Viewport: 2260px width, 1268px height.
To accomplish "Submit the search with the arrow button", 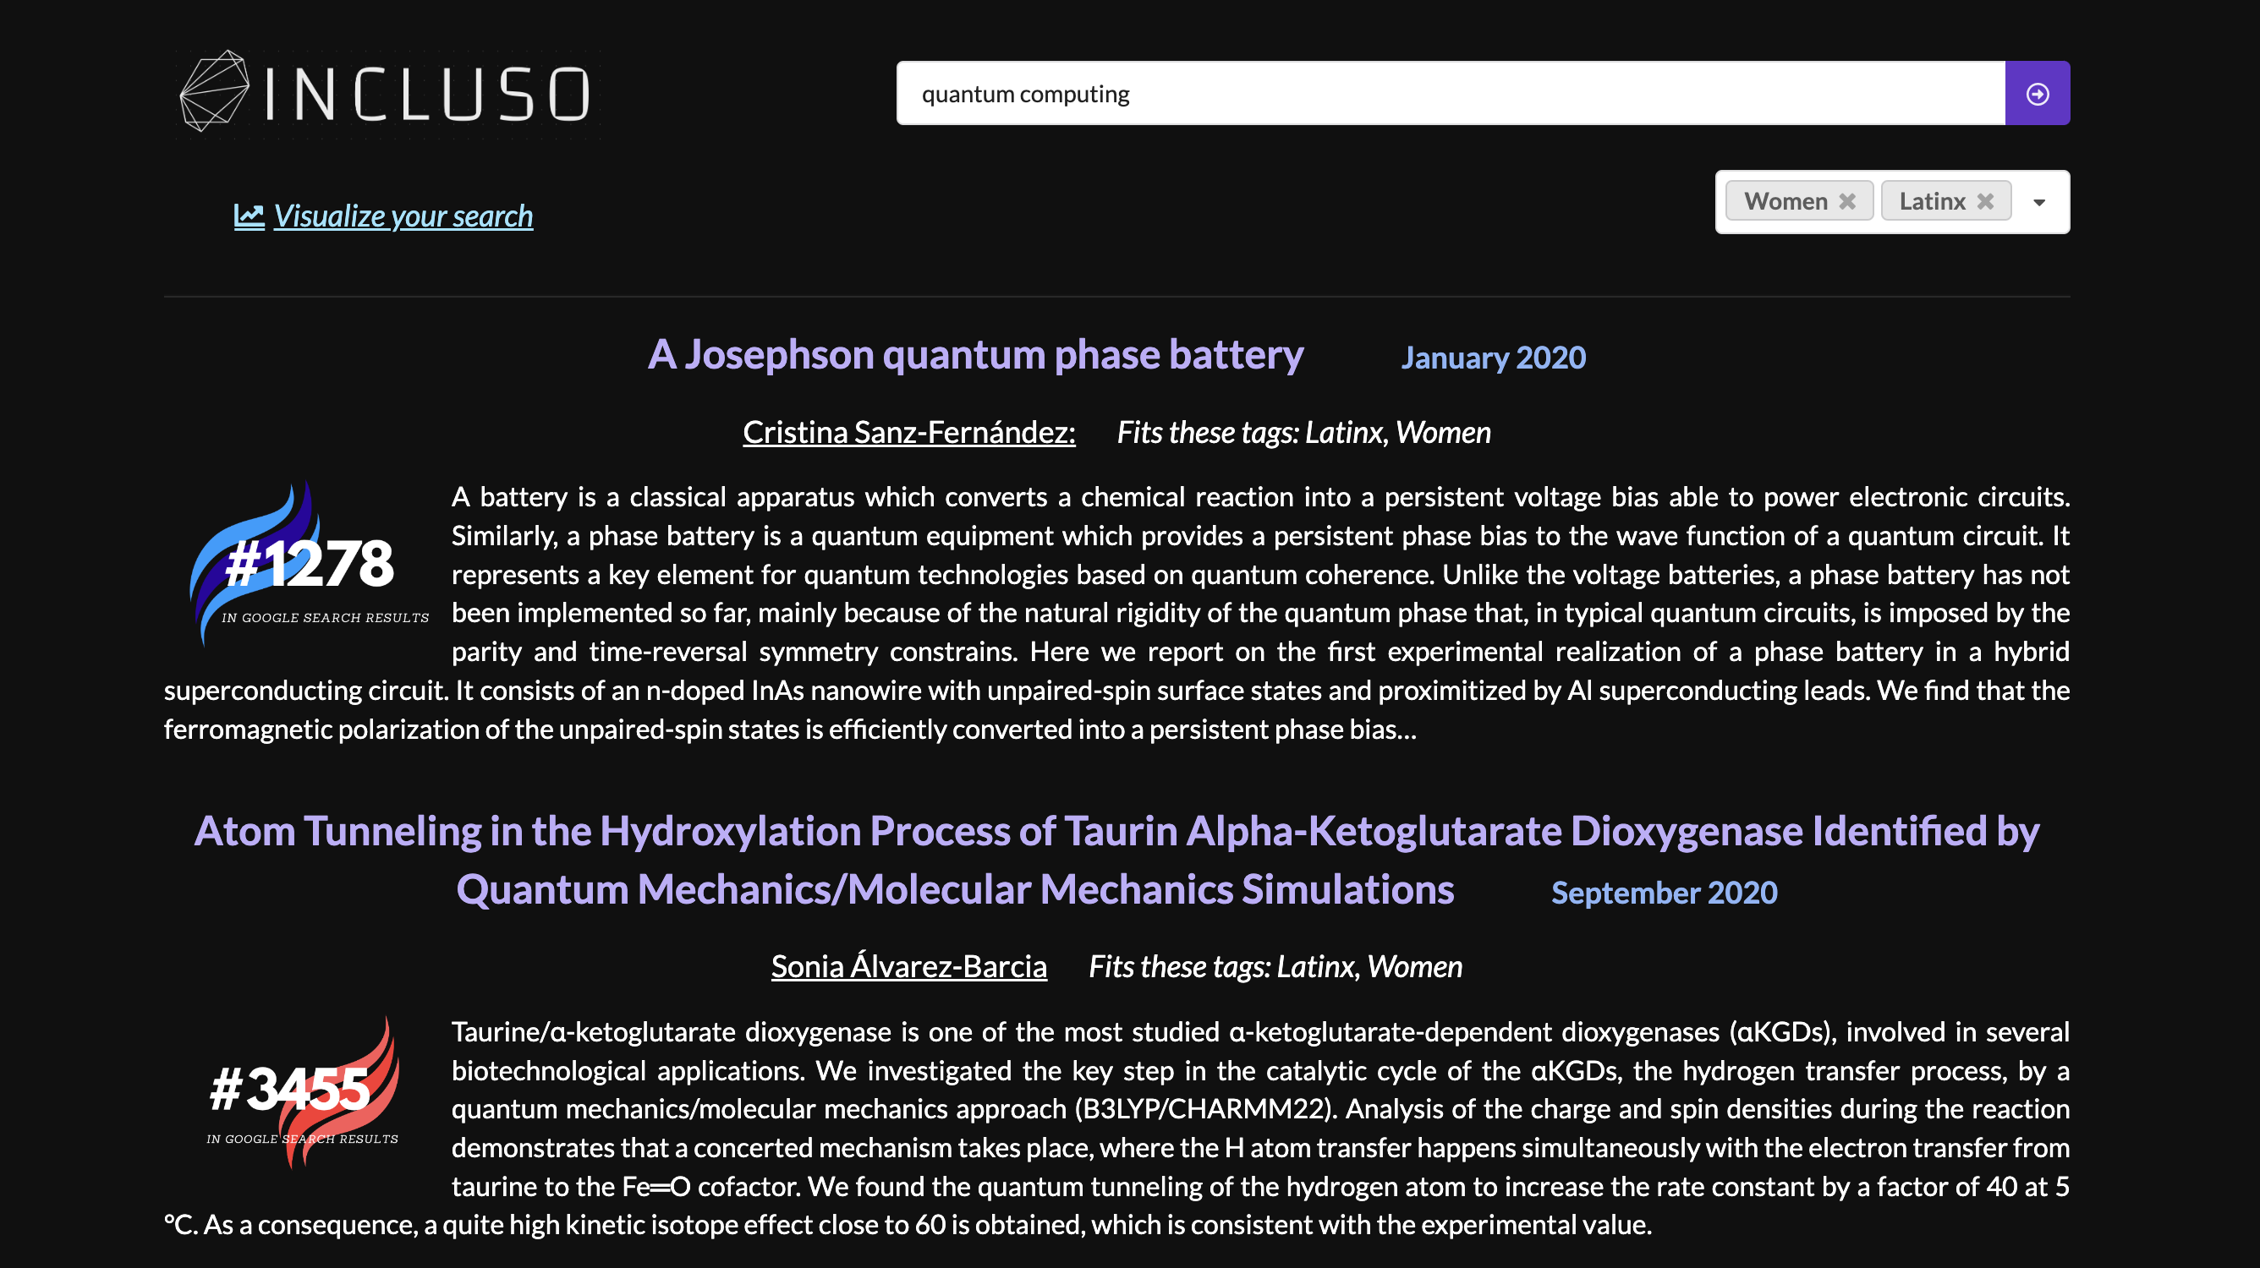I will pos(2038,93).
